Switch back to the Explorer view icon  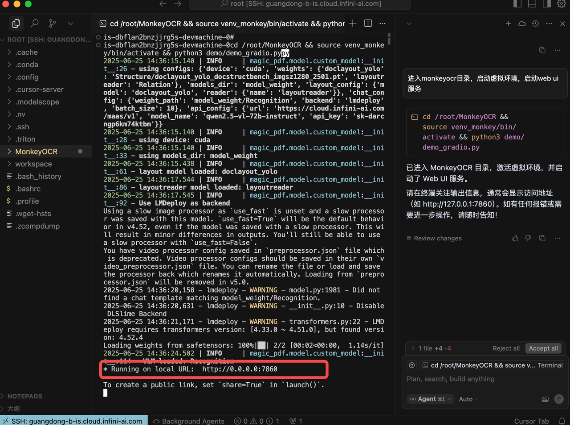point(16,23)
